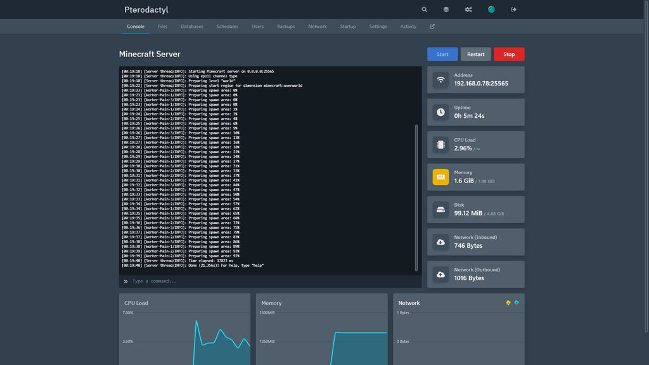View the Activity tab

click(x=408, y=27)
